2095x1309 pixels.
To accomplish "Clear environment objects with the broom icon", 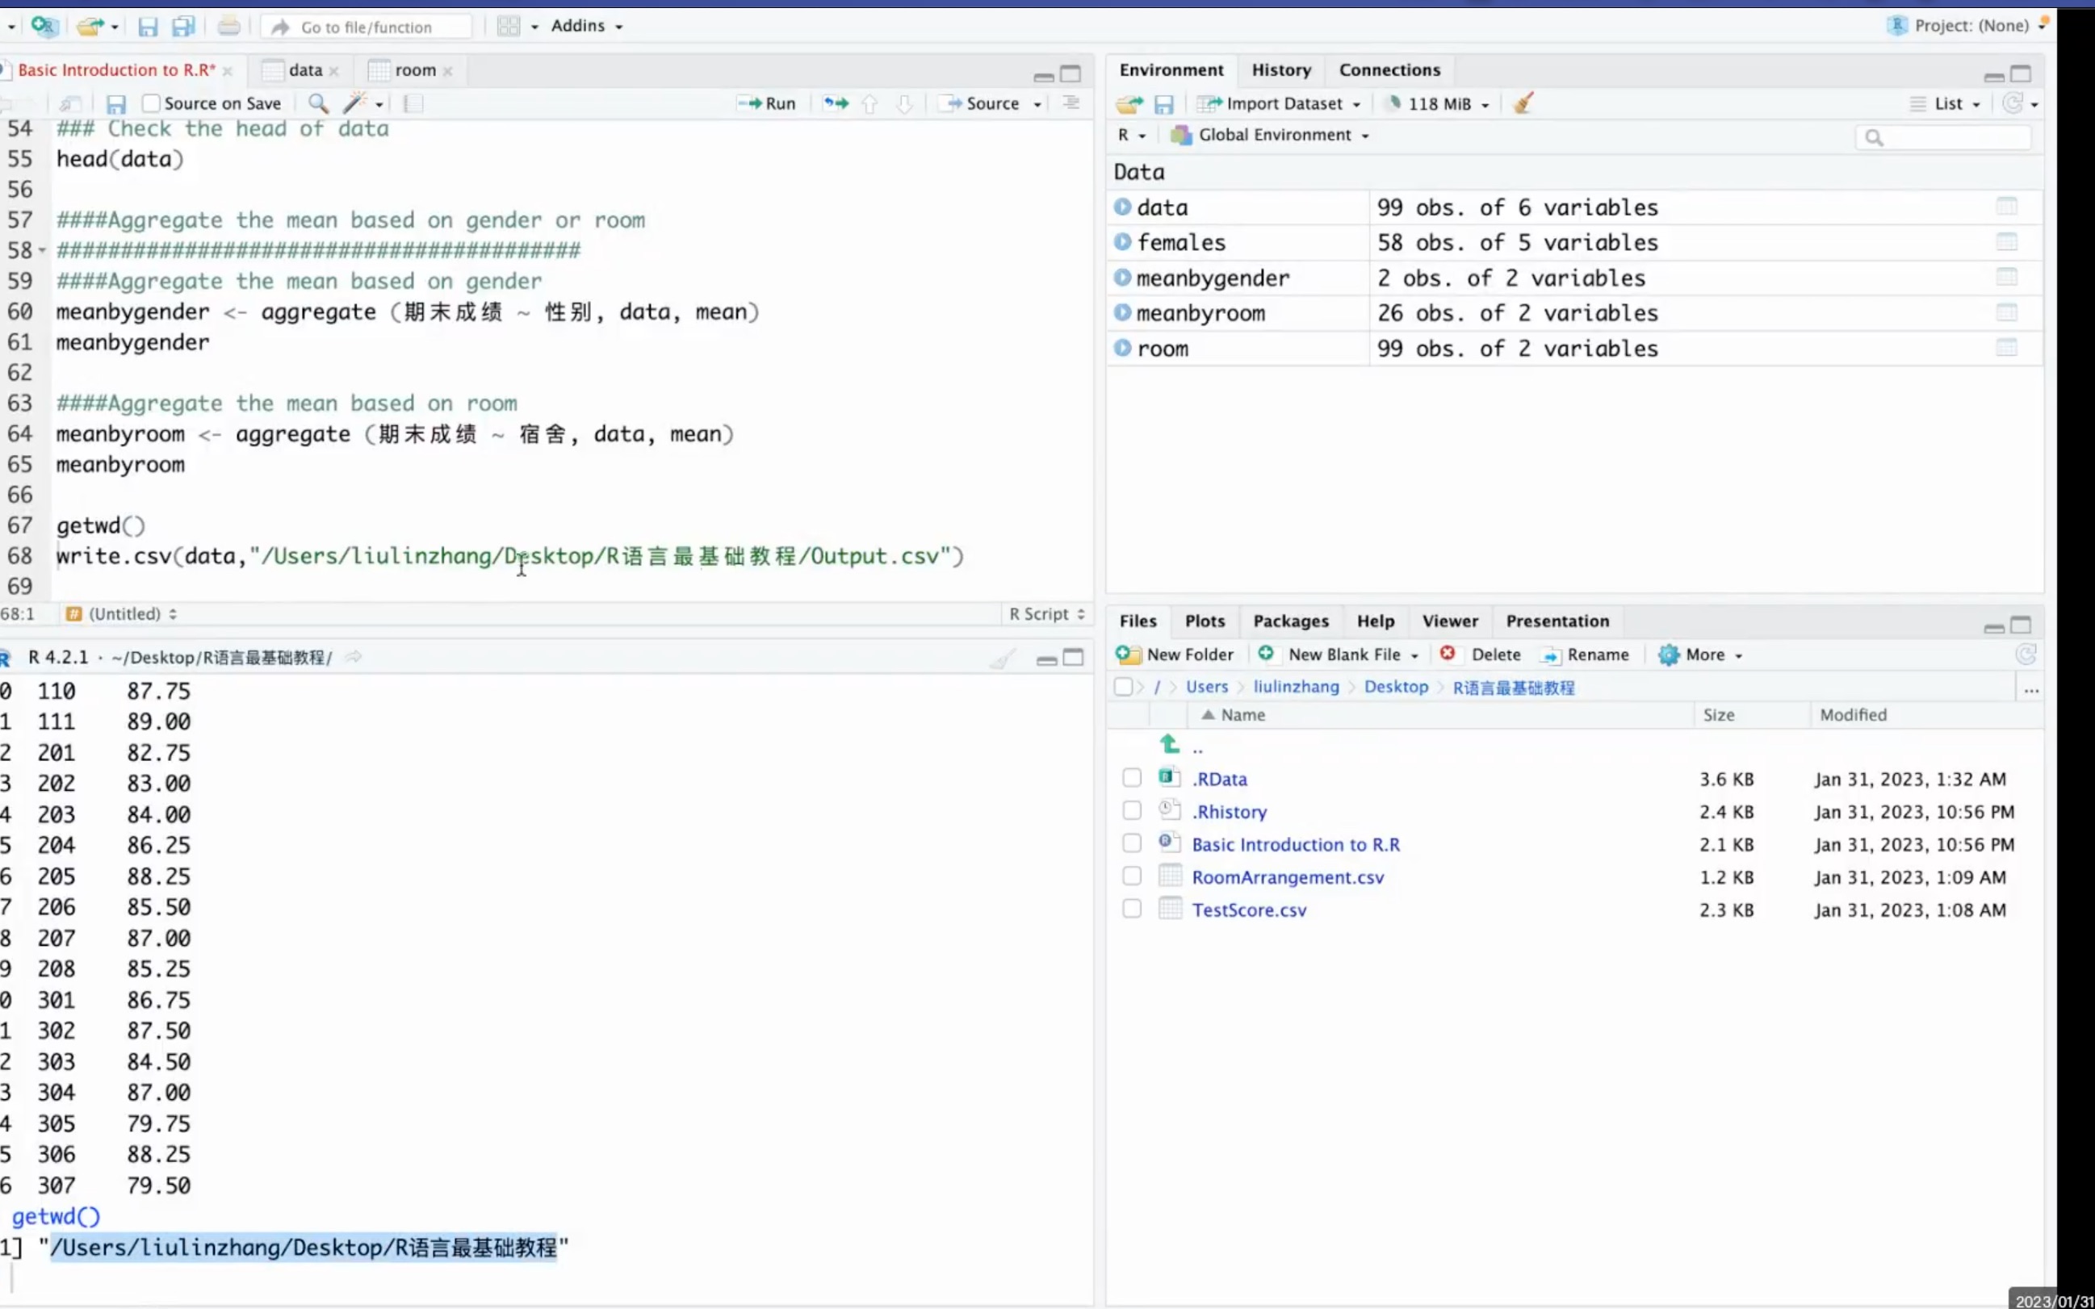I will pyautogui.click(x=1523, y=104).
